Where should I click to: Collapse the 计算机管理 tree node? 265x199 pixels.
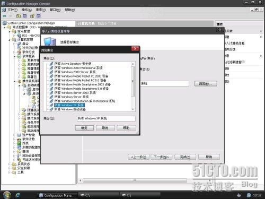[x=10, y=40]
